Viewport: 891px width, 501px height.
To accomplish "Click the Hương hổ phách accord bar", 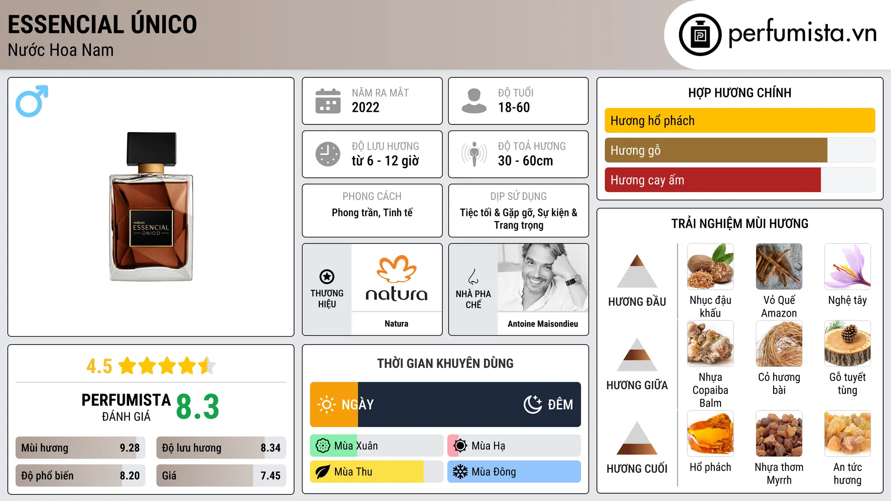I will click(x=740, y=120).
